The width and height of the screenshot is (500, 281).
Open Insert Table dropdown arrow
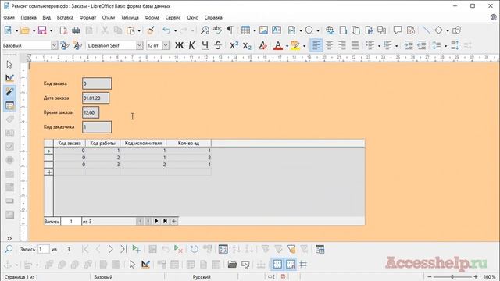[255, 31]
